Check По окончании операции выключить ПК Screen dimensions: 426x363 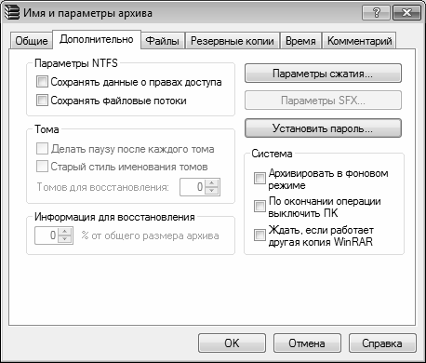click(260, 207)
